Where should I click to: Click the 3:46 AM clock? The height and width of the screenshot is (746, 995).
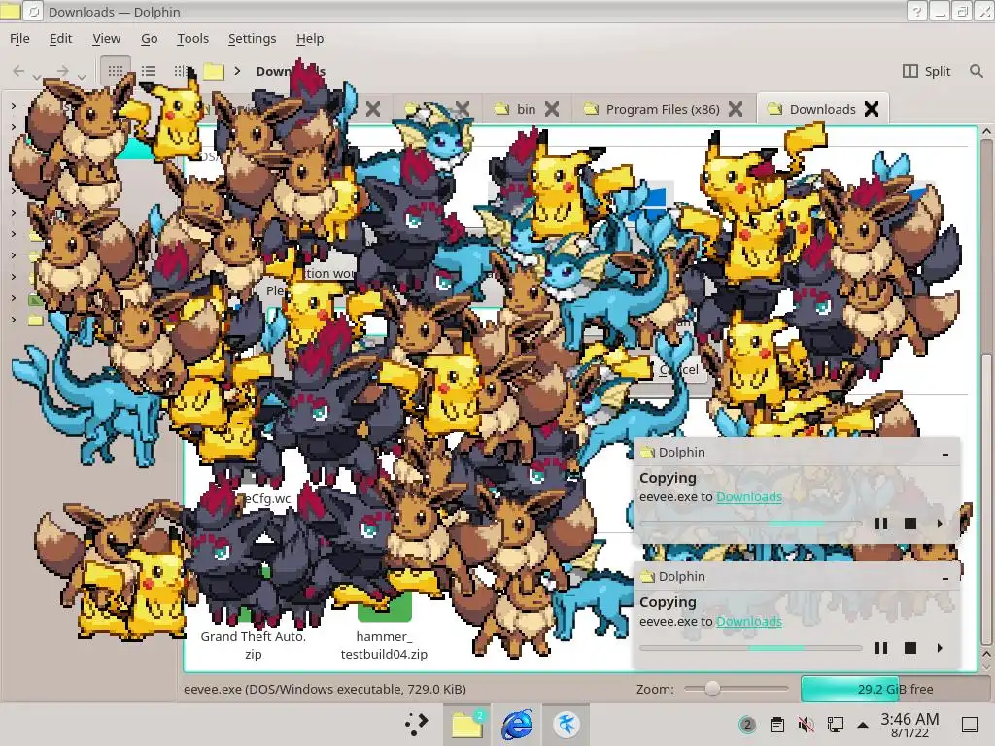[909, 725]
